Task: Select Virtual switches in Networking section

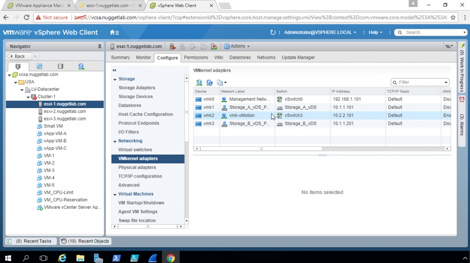Action: [x=135, y=150]
